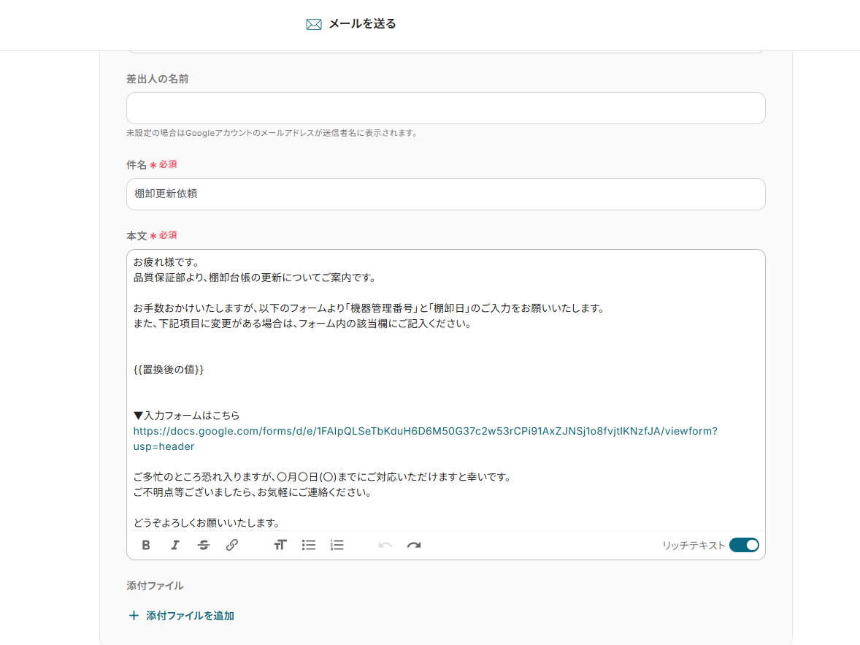Place cursor at どうぞよろしくお願いいたします line
Viewport: 860px width, 645px height.
coord(207,522)
